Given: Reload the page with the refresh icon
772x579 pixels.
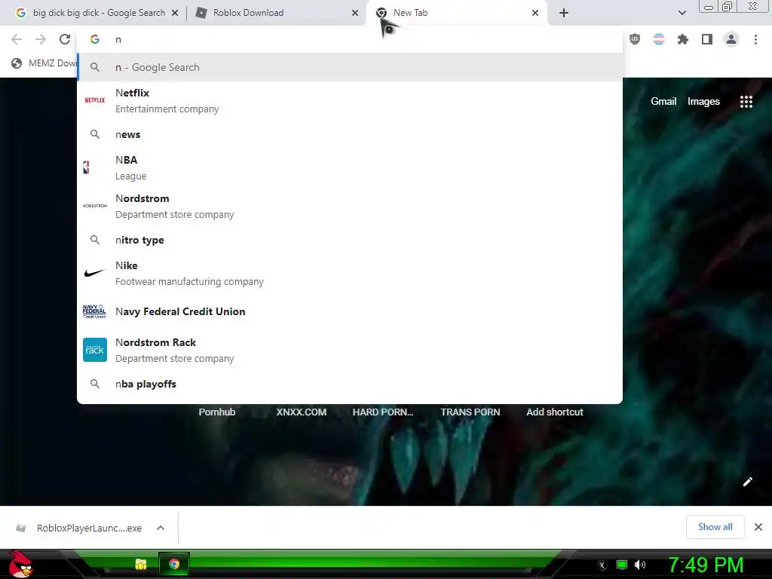Looking at the screenshot, I should pos(65,39).
